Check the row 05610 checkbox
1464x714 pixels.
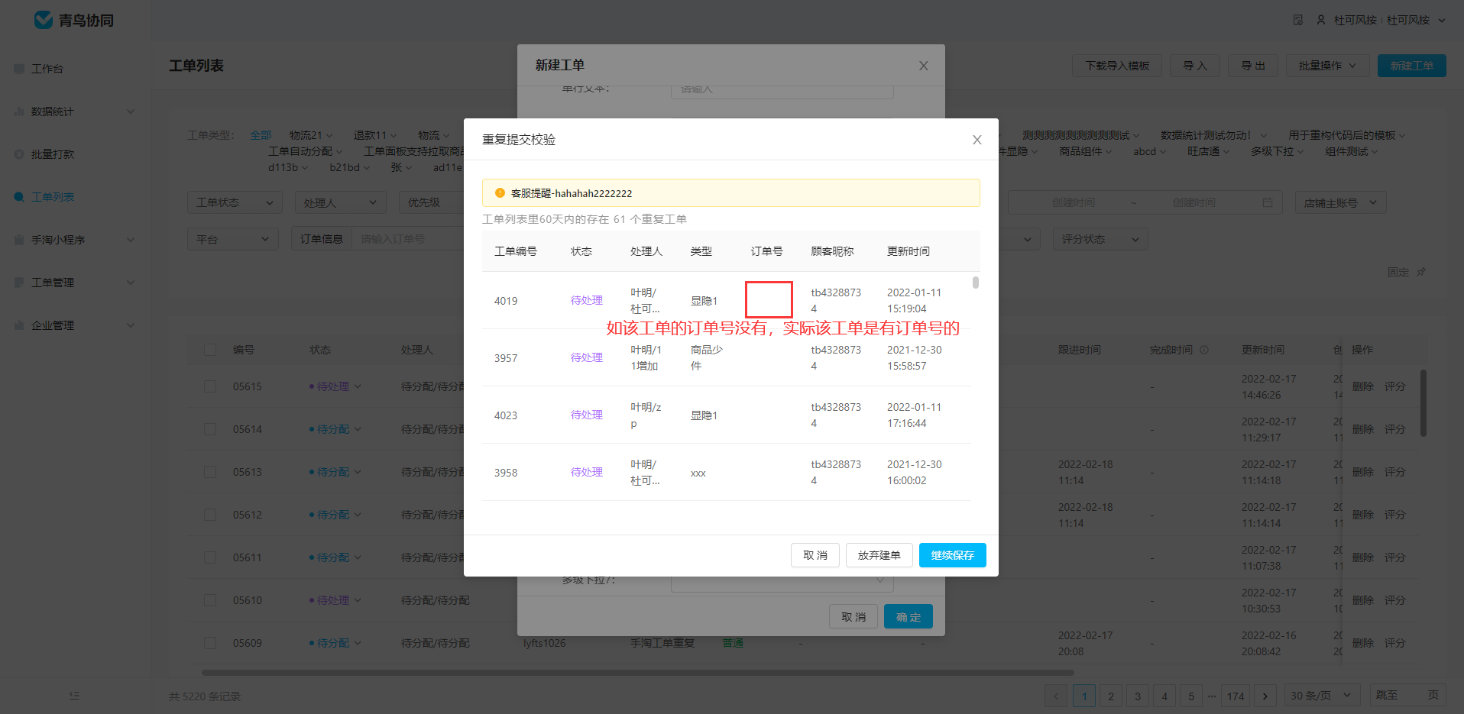pyautogui.click(x=210, y=600)
